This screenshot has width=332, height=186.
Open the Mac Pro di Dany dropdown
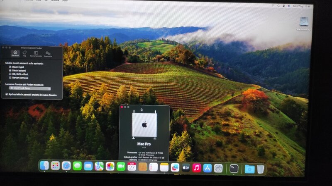click(30, 88)
